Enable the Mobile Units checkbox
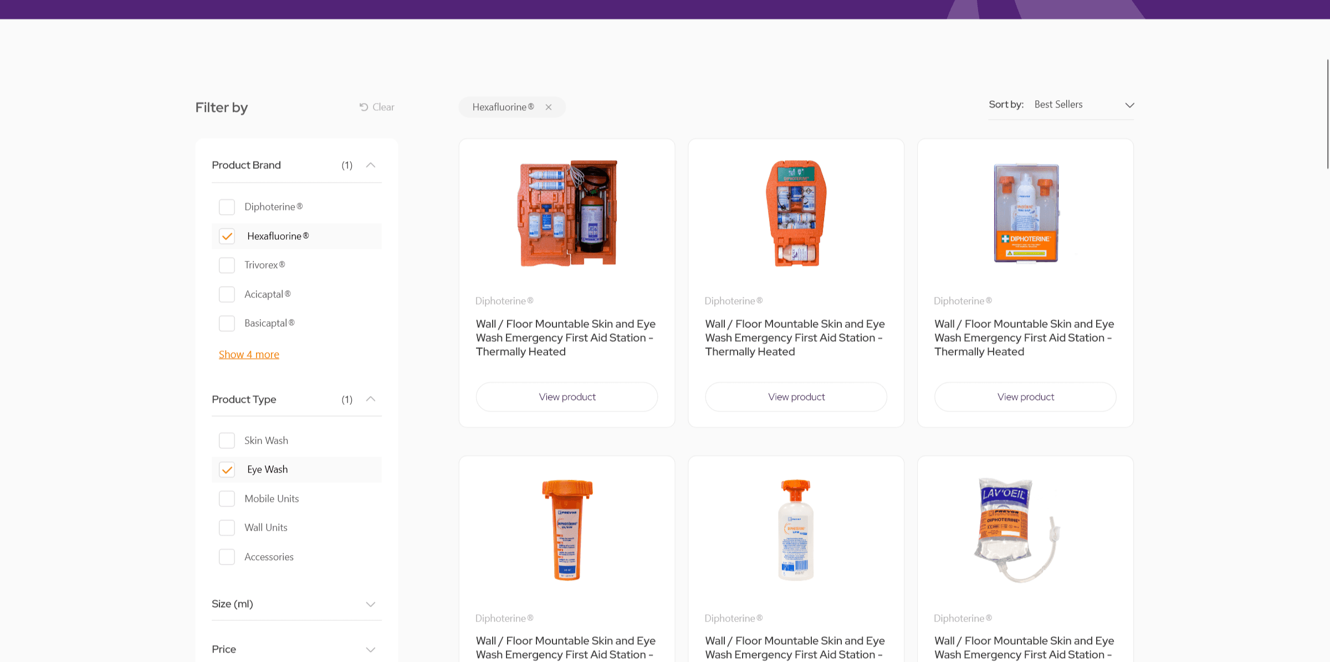 pyautogui.click(x=227, y=499)
